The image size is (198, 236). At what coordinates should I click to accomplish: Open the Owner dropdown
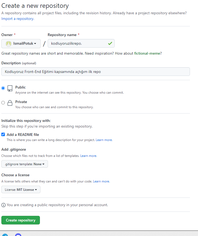tap(21, 43)
